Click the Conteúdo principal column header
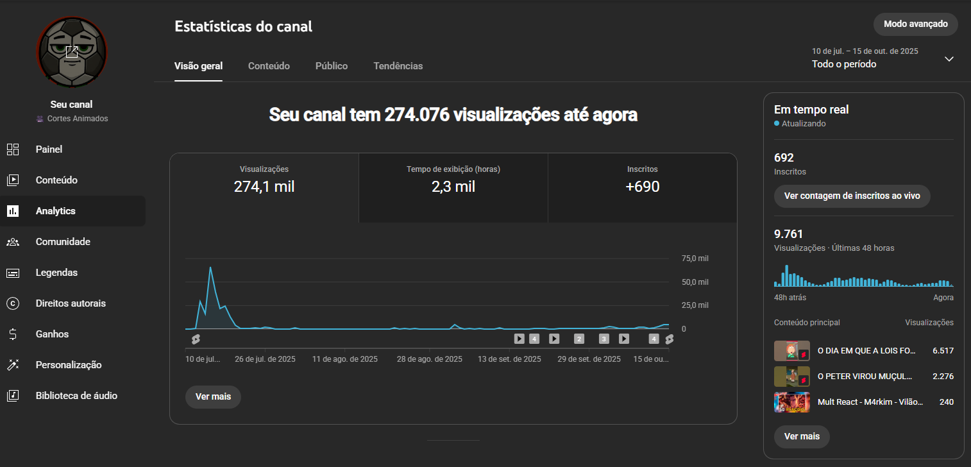This screenshot has width=971, height=467. (x=807, y=323)
